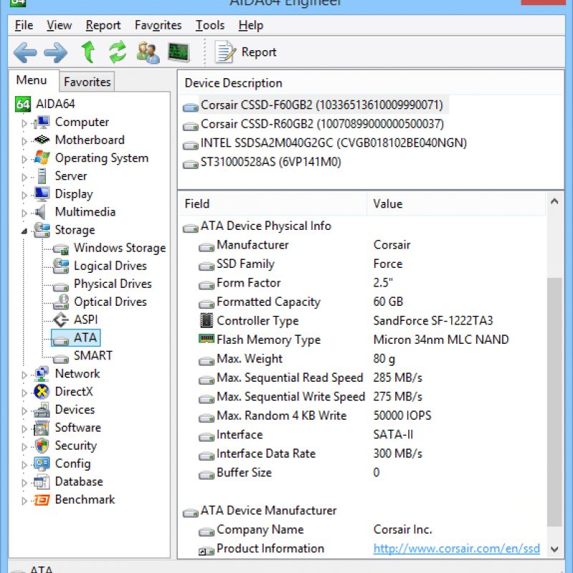Select the ST31000528AS device
Screen dimensions: 573x573
coord(262,163)
